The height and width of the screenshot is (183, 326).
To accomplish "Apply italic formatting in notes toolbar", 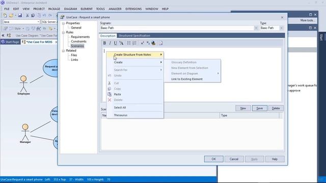I will click(x=110, y=43).
